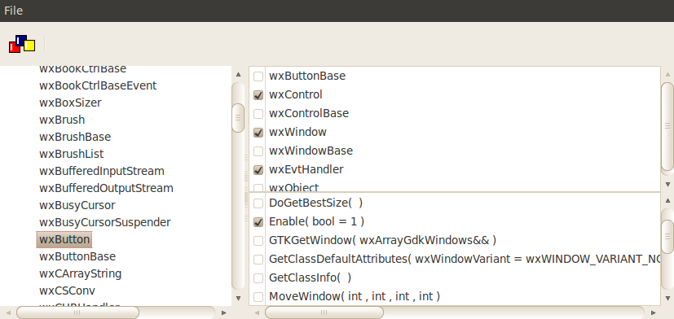Select wxBusyCursorSuspender in the class list
The height and width of the screenshot is (319, 674).
click(x=105, y=222)
